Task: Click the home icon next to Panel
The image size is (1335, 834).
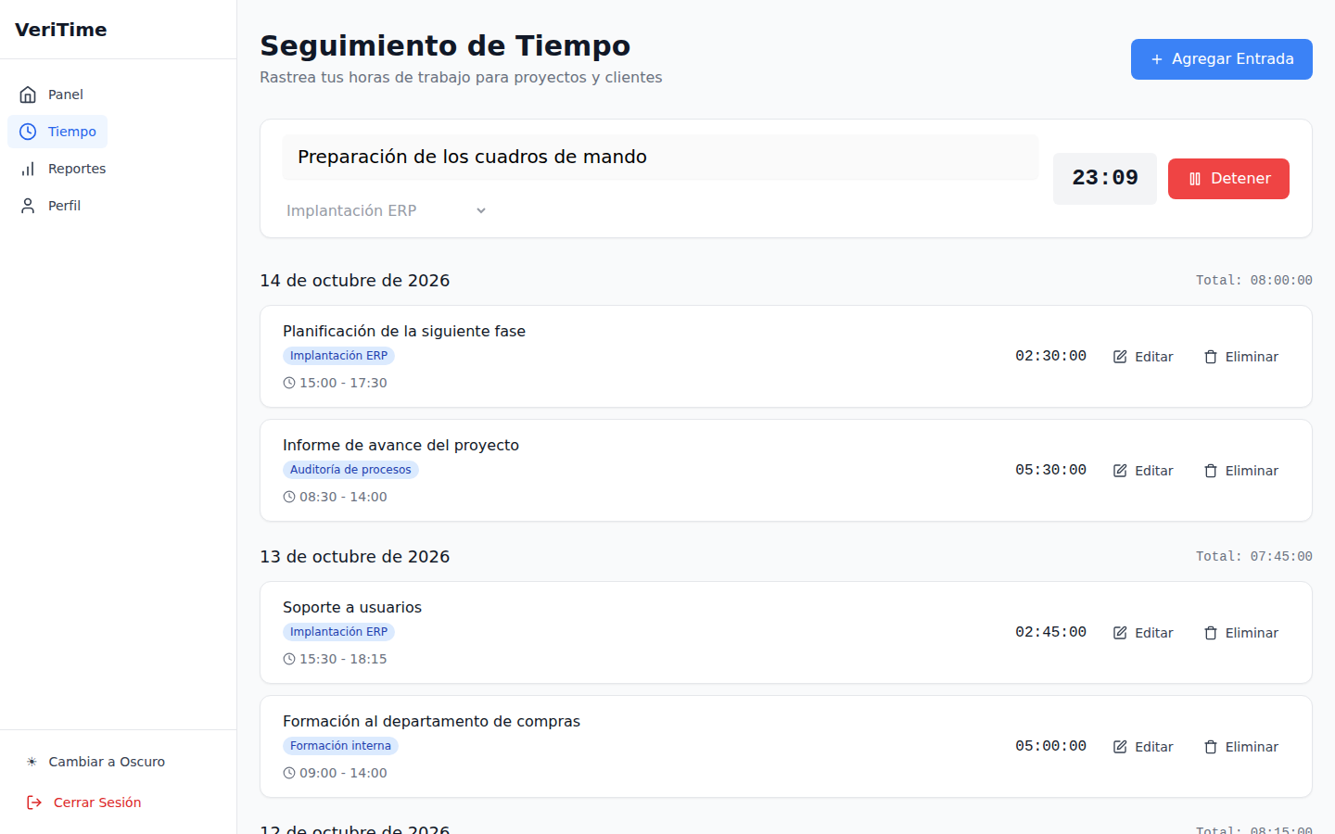Action: pos(28,95)
